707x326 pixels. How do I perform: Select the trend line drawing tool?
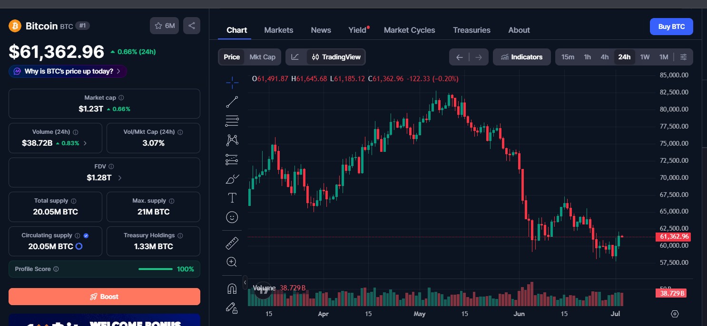pos(232,102)
